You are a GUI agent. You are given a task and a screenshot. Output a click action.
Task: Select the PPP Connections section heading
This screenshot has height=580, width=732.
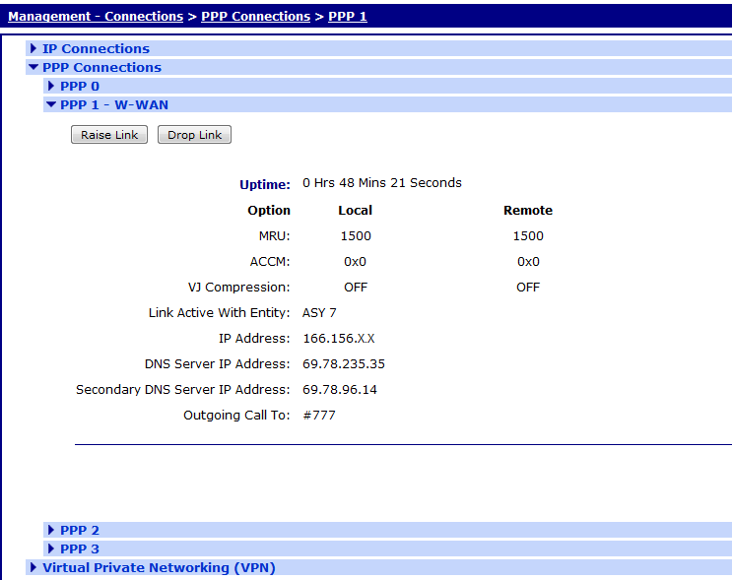pyautogui.click(x=101, y=67)
